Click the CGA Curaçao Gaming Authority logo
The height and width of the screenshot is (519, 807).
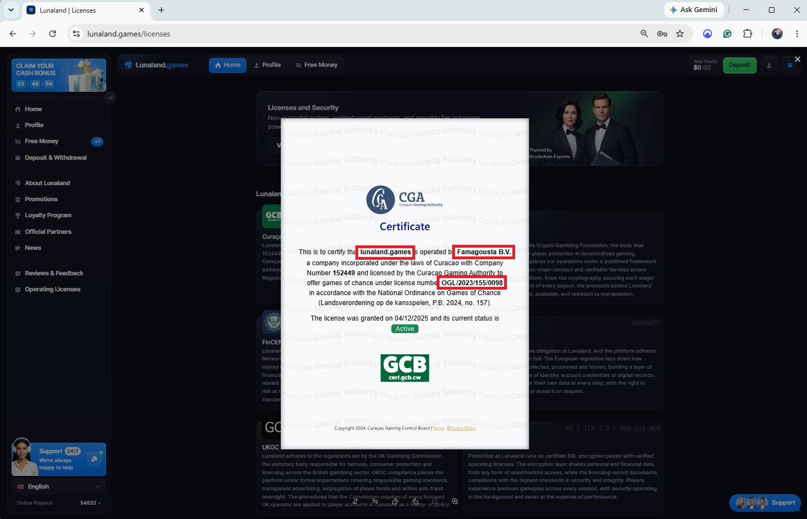click(405, 200)
